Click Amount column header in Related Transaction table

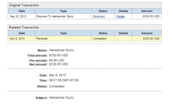tap(147, 33)
